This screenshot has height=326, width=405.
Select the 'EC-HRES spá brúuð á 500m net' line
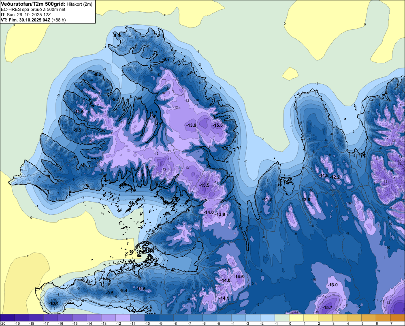[33, 9]
